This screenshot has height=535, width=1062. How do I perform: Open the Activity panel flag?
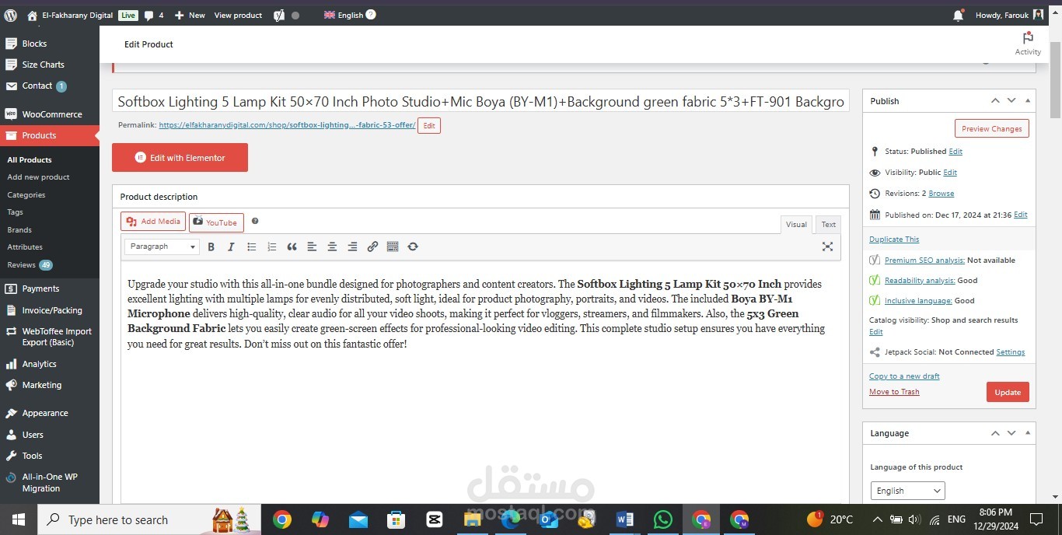pos(1028,43)
